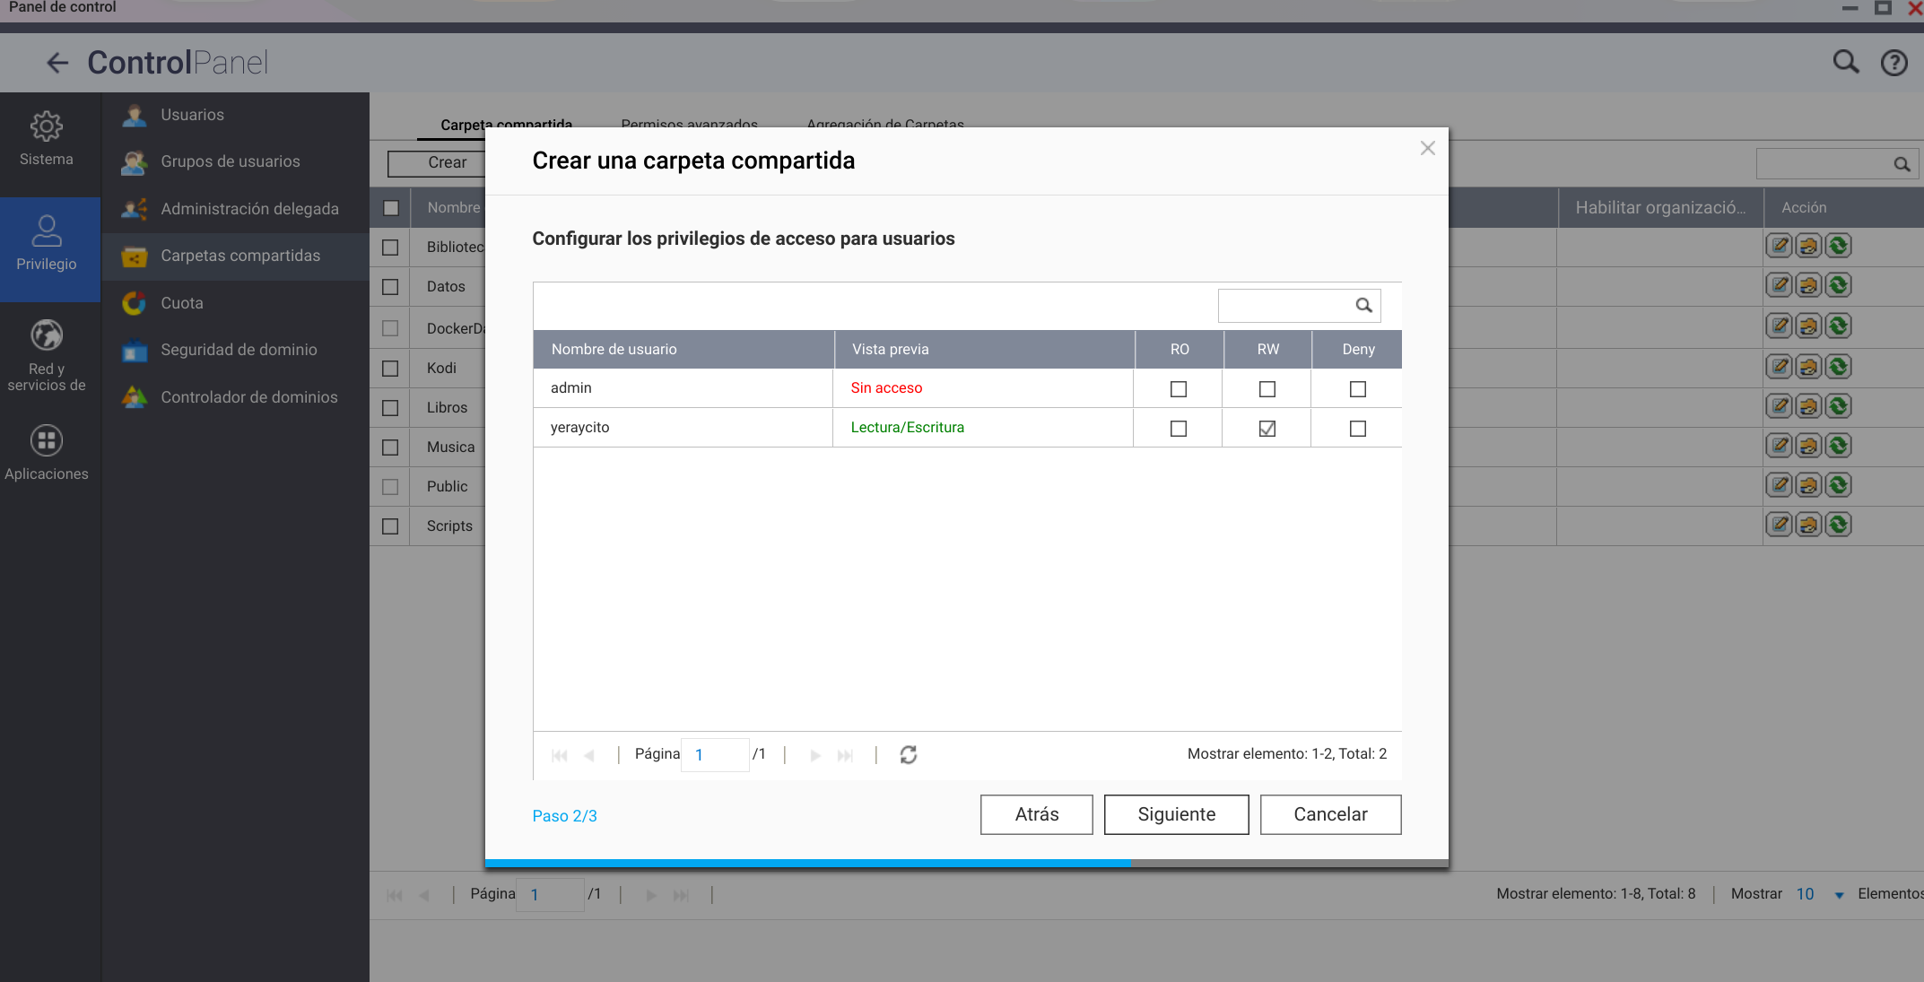Open the Mostrar 10 elements dropdown
This screenshot has width=1924, height=982.
click(1838, 895)
